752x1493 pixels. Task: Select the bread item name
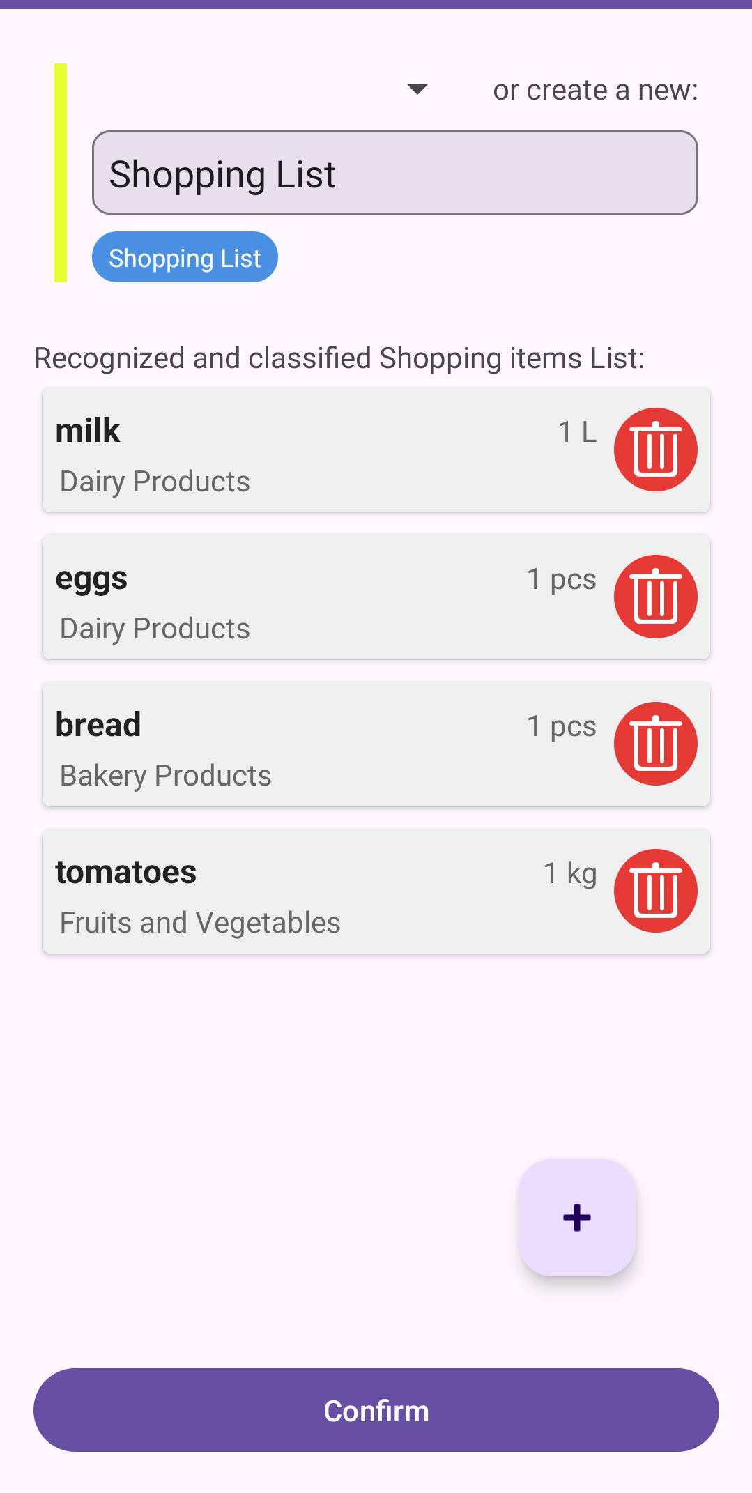coord(98,725)
